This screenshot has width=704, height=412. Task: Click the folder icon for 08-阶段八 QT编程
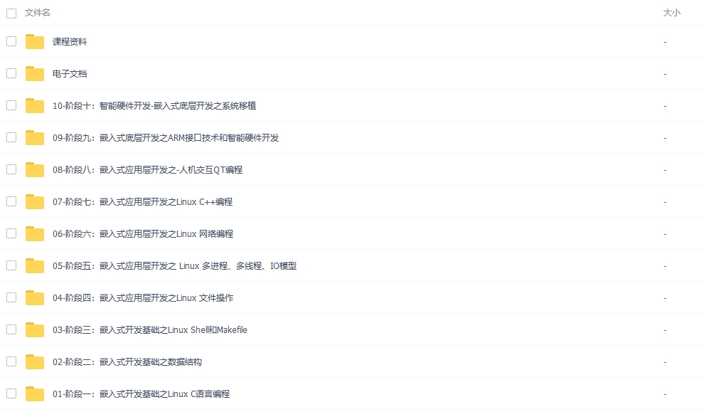coord(35,170)
